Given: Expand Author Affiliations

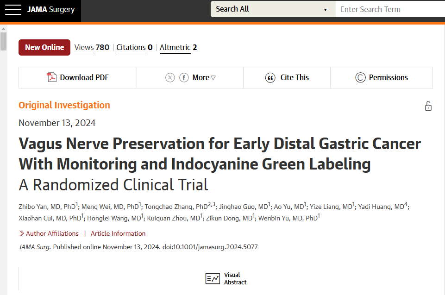Looking at the screenshot, I should tap(52, 233).
